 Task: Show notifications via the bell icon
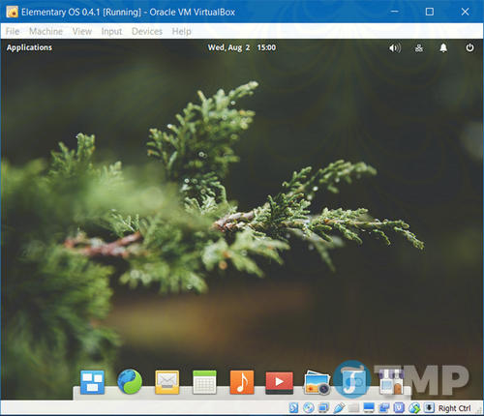coord(443,48)
